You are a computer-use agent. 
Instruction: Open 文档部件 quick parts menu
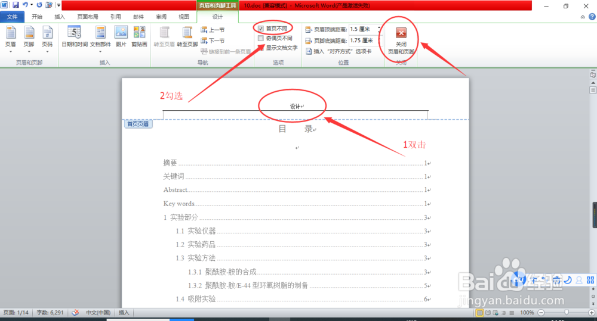coord(100,39)
